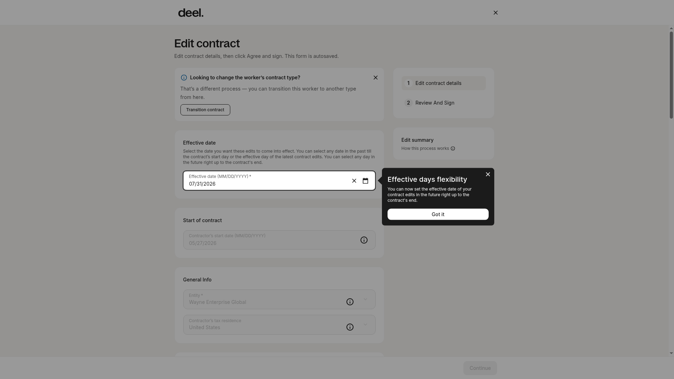This screenshot has height=379, width=674.
Task: Click Got it in the tooltip
Action: pyautogui.click(x=438, y=214)
